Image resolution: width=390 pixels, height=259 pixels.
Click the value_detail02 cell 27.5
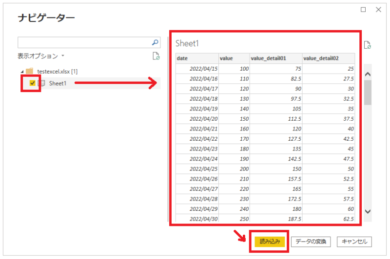coord(329,79)
